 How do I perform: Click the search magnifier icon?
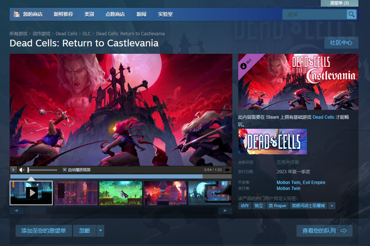pos(351,14)
